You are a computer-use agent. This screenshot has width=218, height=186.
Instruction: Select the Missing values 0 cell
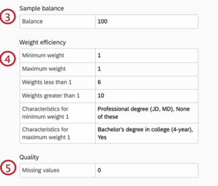147,170
